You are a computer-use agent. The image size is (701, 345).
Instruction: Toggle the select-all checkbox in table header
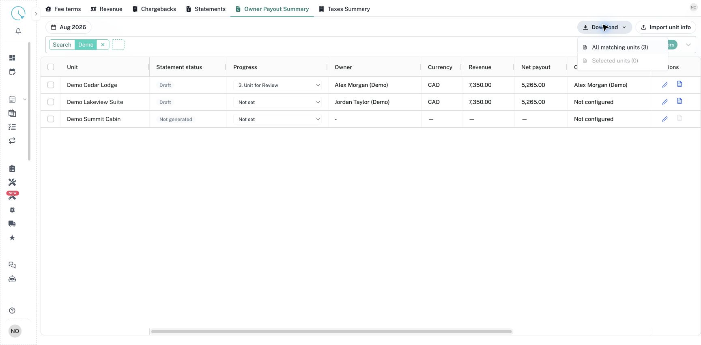51,67
